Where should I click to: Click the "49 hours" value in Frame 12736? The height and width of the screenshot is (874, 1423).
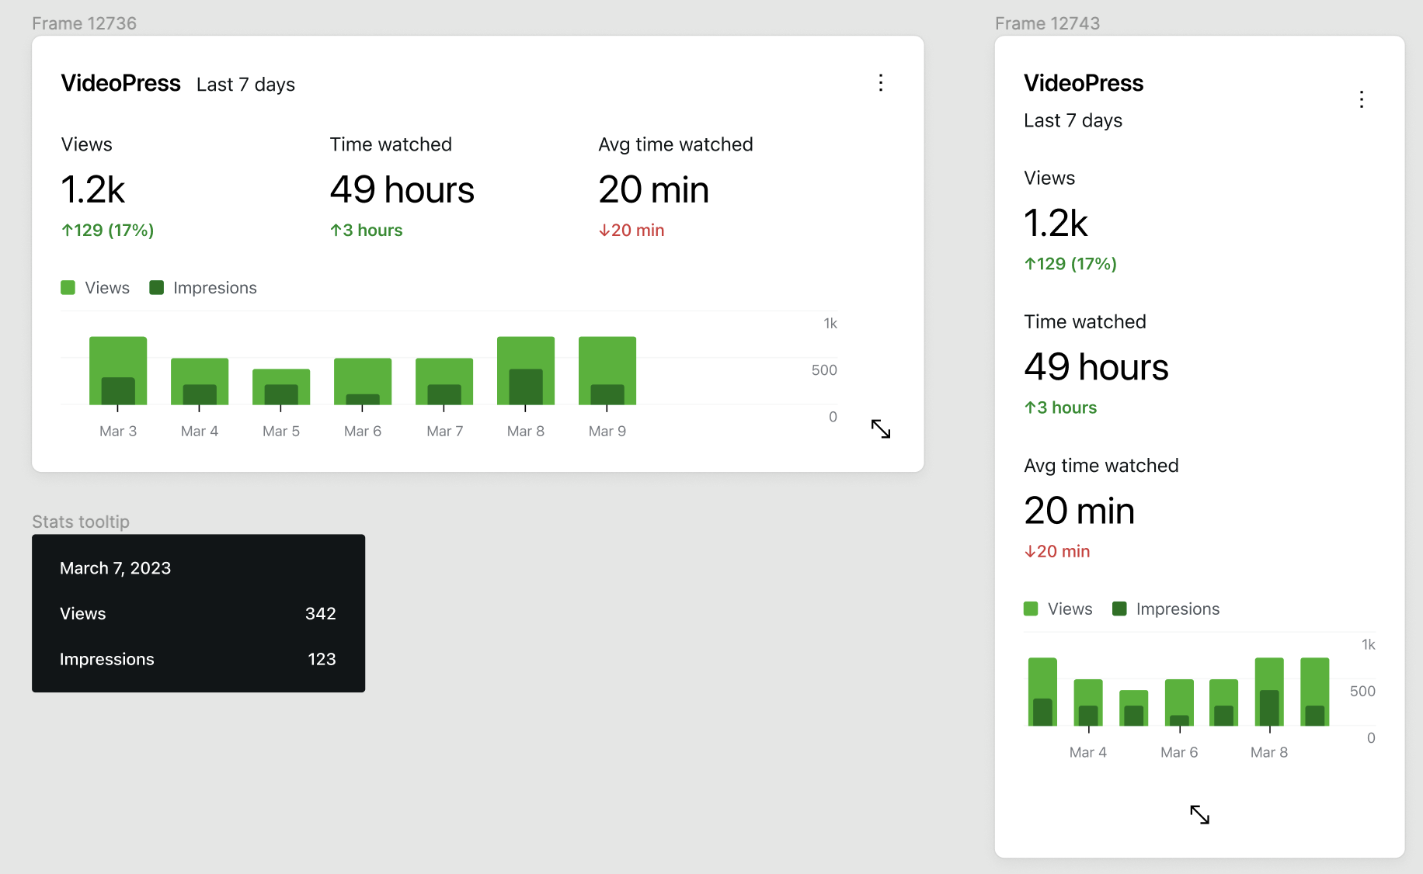pyautogui.click(x=402, y=189)
